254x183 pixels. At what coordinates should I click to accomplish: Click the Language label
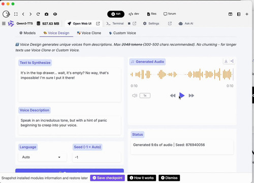pyautogui.click(x=28, y=147)
